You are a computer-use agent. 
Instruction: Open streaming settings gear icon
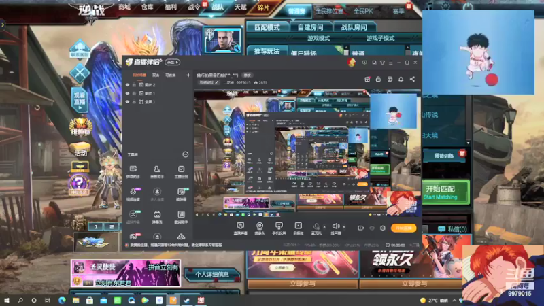383,228
